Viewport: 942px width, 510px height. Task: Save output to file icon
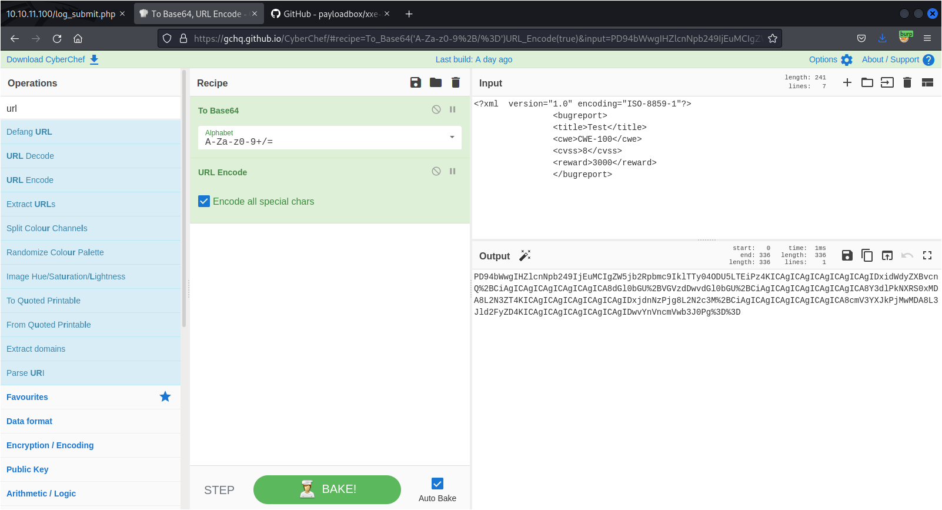[x=847, y=255]
